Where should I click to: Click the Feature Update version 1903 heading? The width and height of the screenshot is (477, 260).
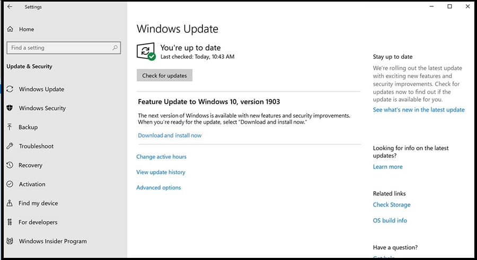pos(209,102)
